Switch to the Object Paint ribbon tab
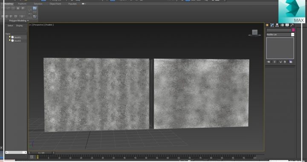Screen dimensions: 307x162 coord(55,4)
